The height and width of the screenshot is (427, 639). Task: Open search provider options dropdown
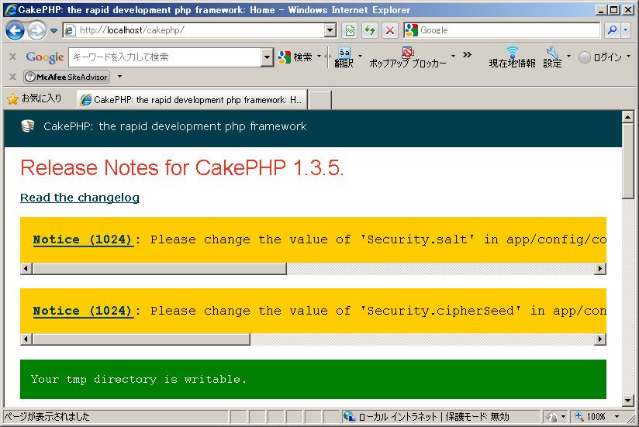pos(626,30)
